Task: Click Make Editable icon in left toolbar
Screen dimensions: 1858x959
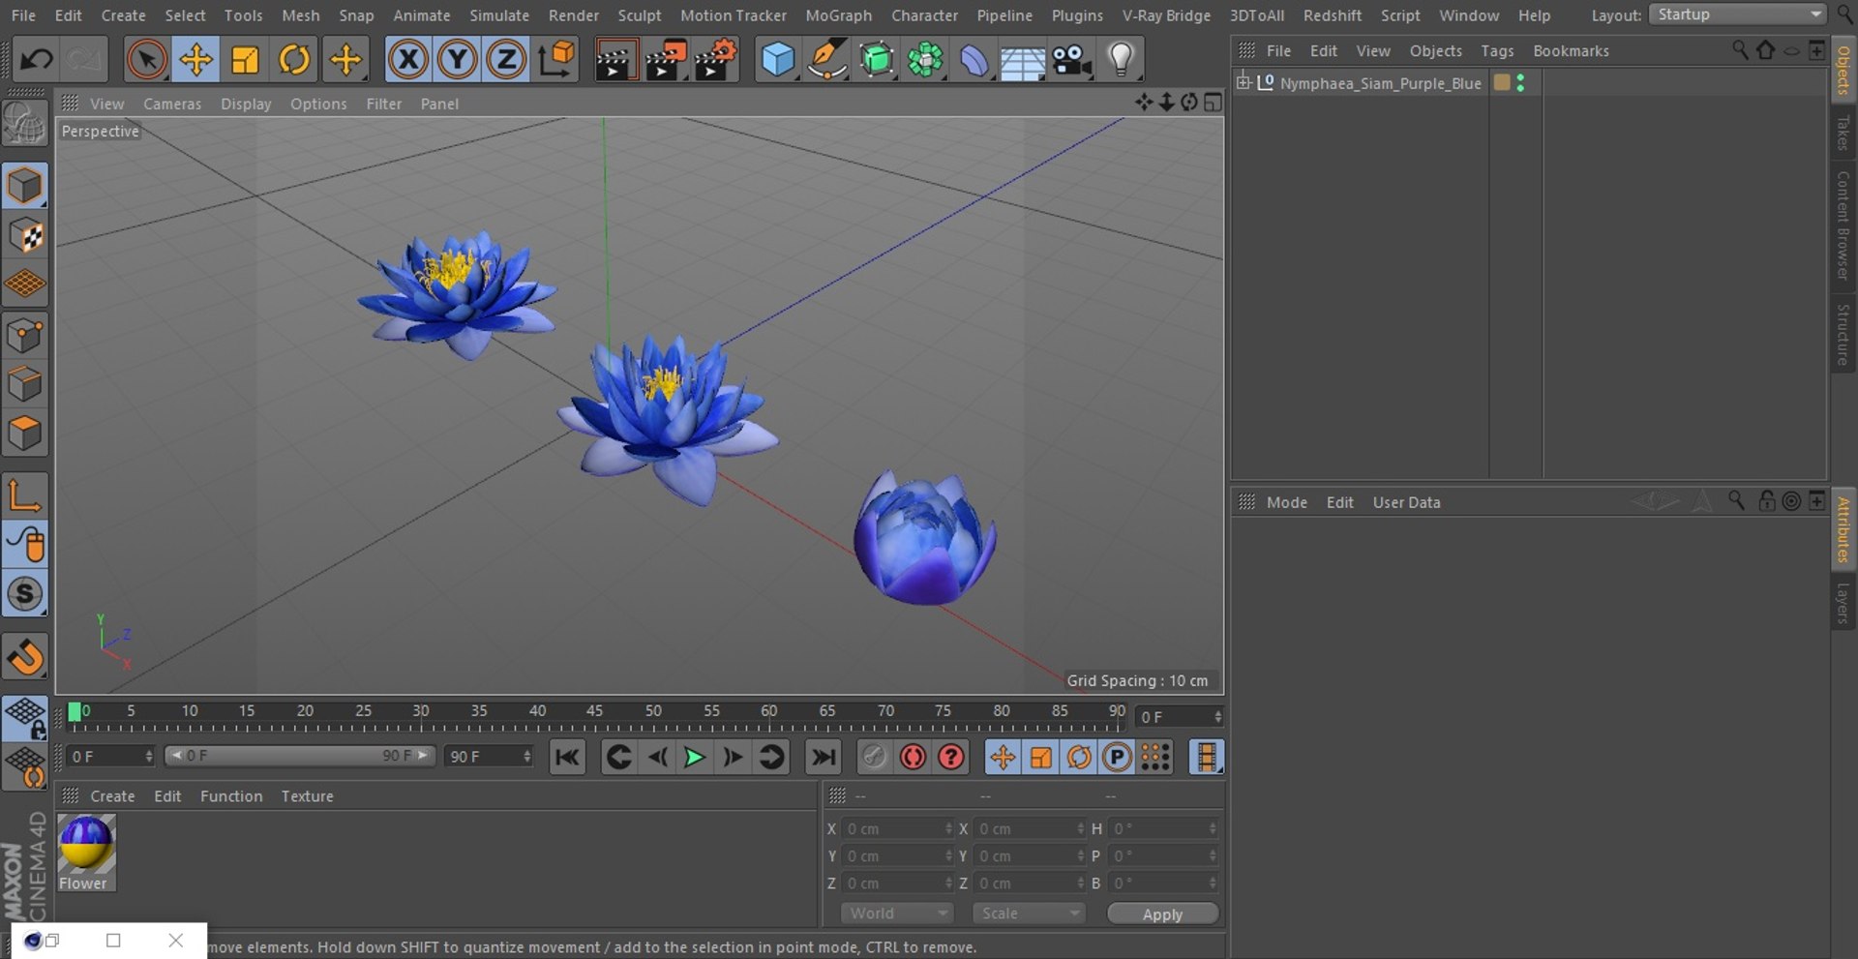Action: pyautogui.click(x=25, y=125)
